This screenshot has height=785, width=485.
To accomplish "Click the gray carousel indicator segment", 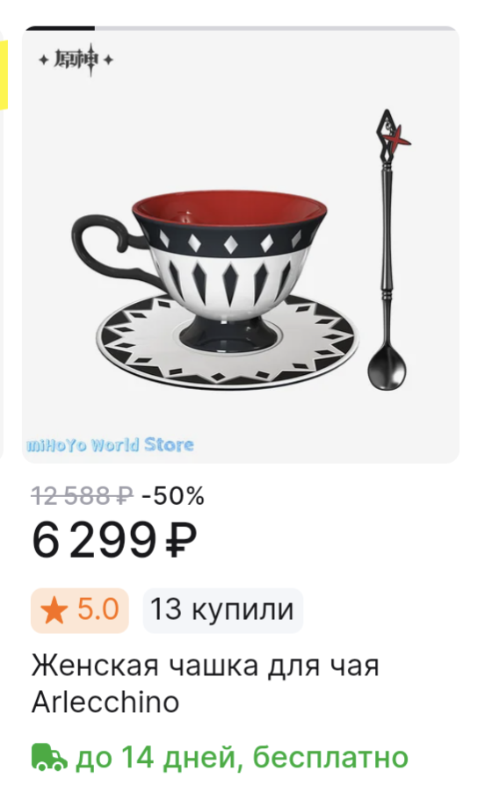I will tap(276, 28).
